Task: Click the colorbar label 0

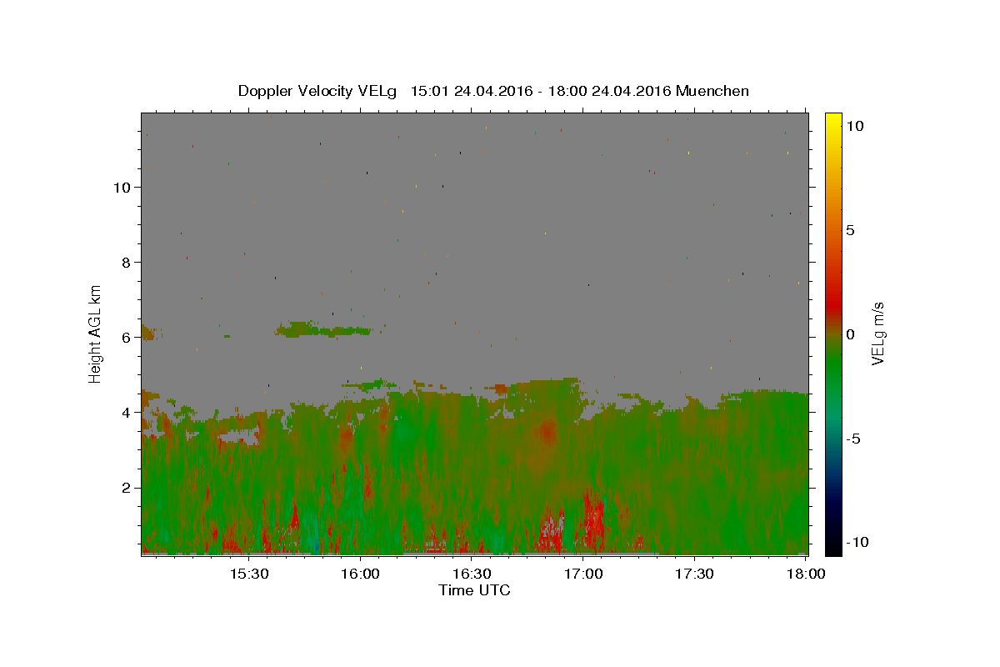Action: (850, 334)
